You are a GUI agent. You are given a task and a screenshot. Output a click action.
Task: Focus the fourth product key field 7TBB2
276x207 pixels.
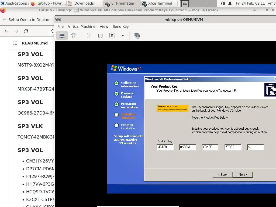pos(233,147)
